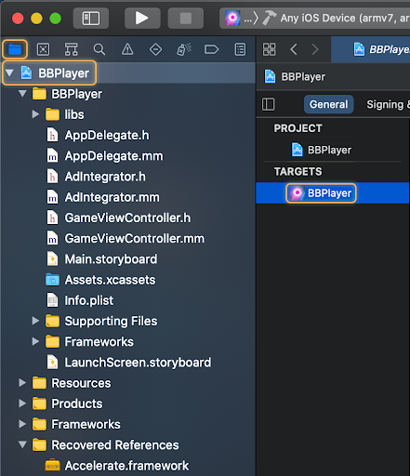This screenshot has height=476, width=410.
Task: Expand the Resources folder
Action: coord(22,383)
